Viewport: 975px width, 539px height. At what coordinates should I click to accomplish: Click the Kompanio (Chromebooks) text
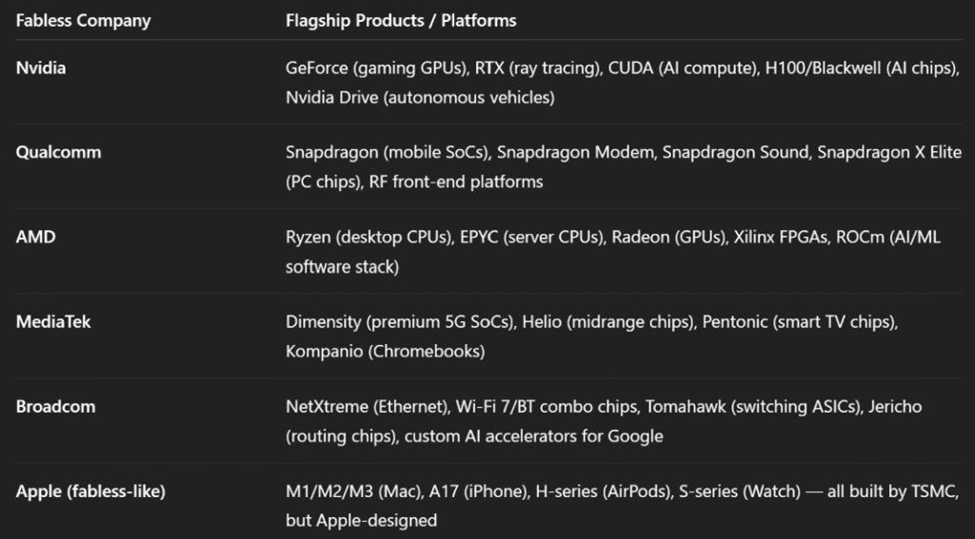point(385,351)
